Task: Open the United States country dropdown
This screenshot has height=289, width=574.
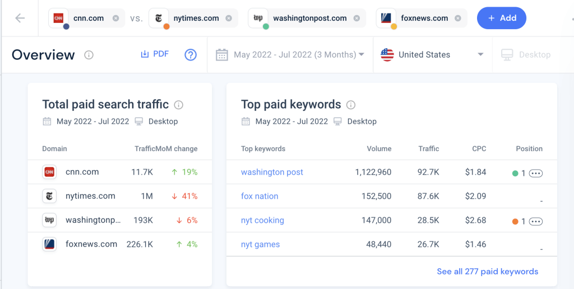Action: click(x=432, y=55)
